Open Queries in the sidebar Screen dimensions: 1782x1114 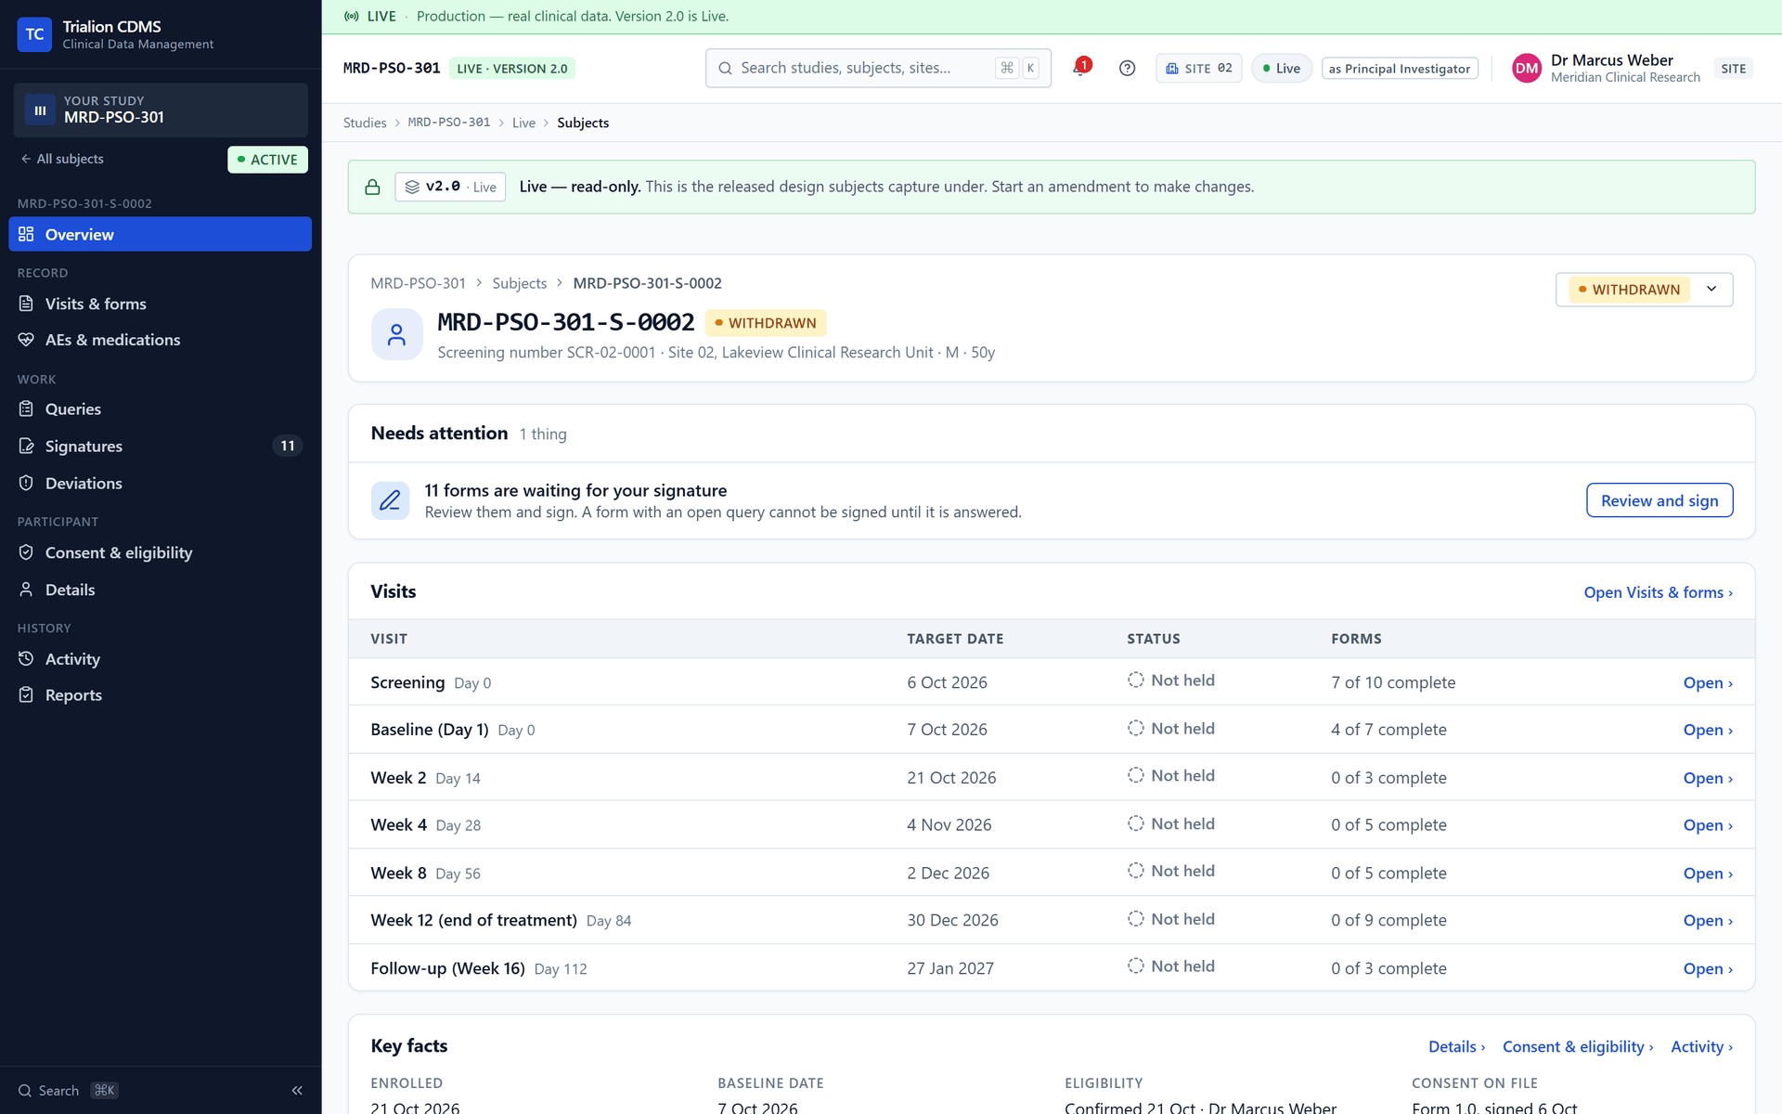(160, 409)
